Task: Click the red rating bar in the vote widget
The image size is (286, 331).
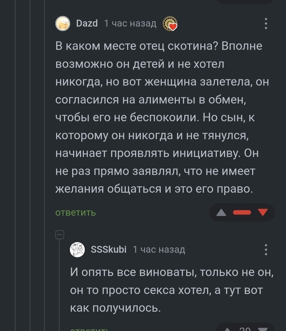Action: click(x=242, y=212)
